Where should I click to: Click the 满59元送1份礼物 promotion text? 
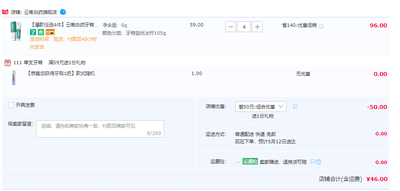67,63
